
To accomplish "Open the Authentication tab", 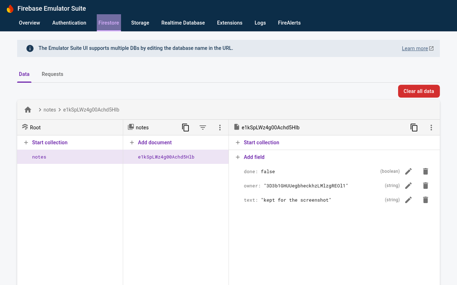I will click(x=69, y=23).
